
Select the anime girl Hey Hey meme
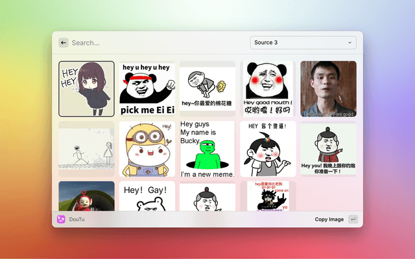pos(86,89)
